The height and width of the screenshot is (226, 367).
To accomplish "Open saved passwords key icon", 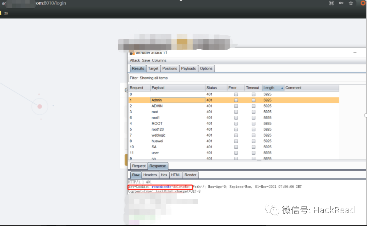I will pos(341,3).
